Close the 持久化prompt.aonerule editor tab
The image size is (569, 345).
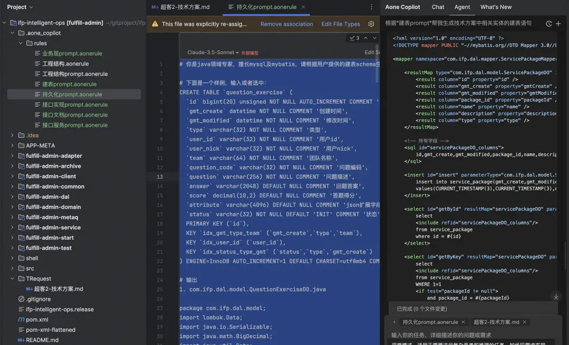(302, 7)
